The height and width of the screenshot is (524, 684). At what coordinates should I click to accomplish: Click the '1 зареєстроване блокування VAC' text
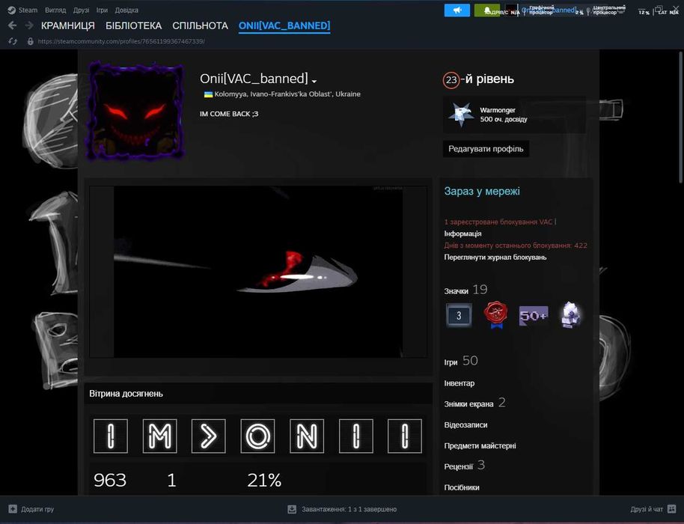[498, 222]
